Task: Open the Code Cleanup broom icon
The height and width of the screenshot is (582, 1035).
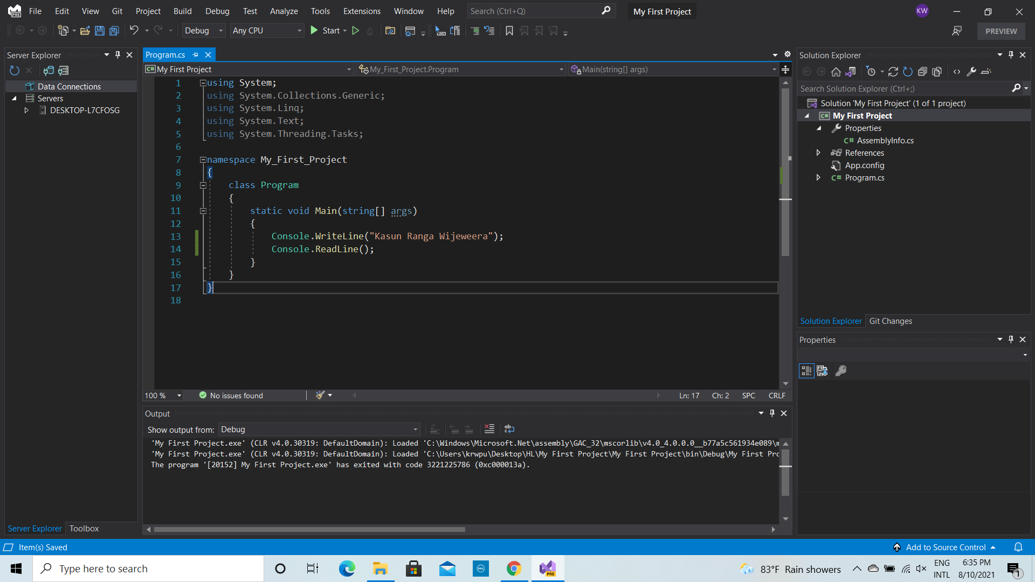Action: pyautogui.click(x=319, y=395)
